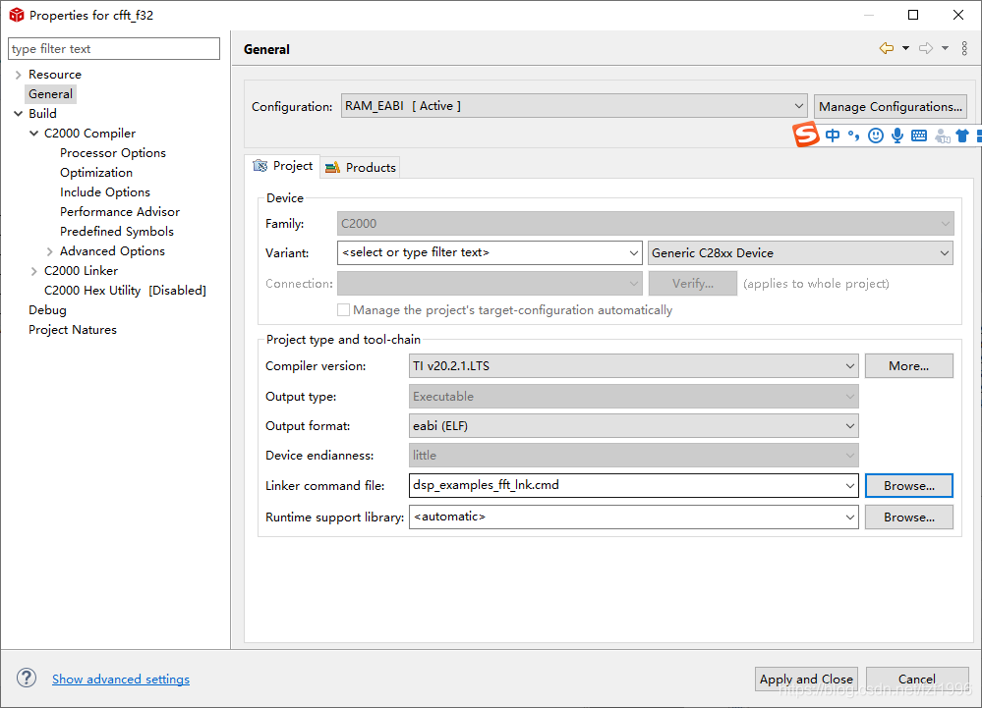This screenshot has height=708, width=982.
Task: Open the Configuration dropdown
Action: click(x=574, y=106)
